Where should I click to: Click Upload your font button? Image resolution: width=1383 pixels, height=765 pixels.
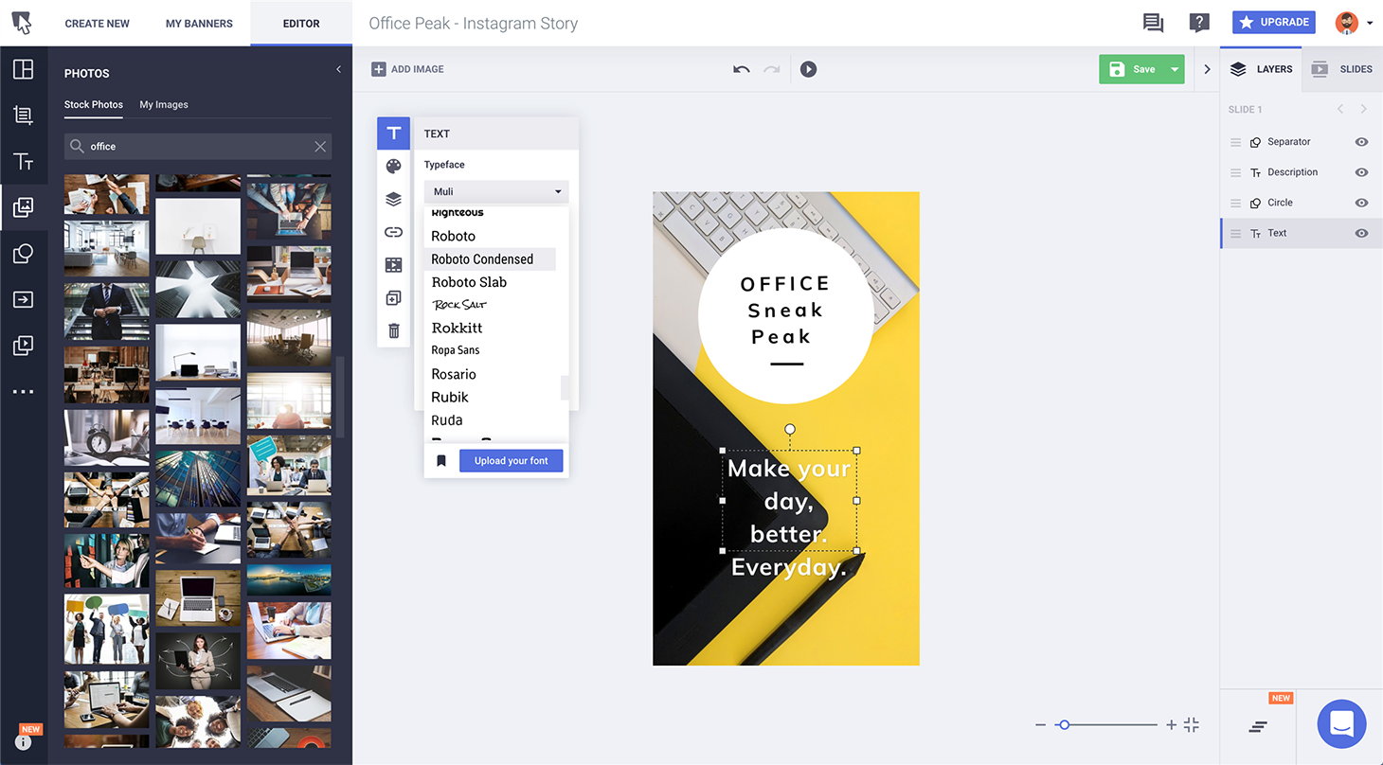(512, 461)
